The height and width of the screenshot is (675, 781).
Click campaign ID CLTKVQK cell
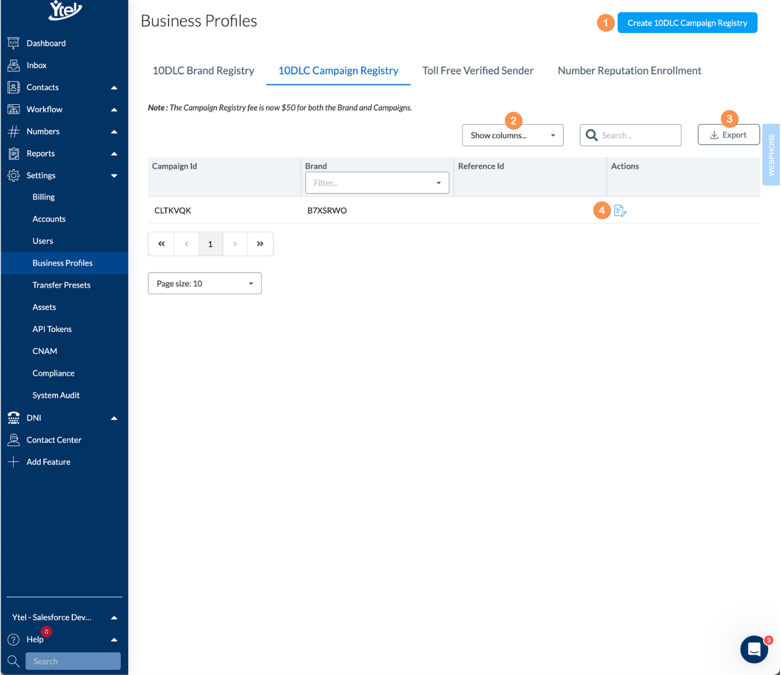tap(172, 211)
